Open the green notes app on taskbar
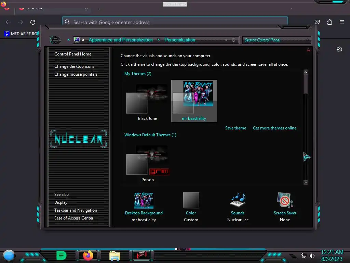350x263 pixels. point(61,255)
